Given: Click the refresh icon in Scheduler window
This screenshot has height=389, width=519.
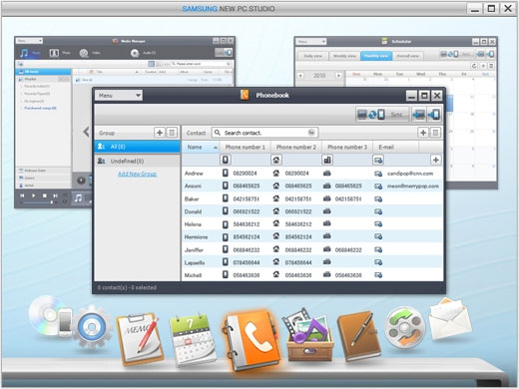Looking at the screenshot, I should click(x=474, y=66).
